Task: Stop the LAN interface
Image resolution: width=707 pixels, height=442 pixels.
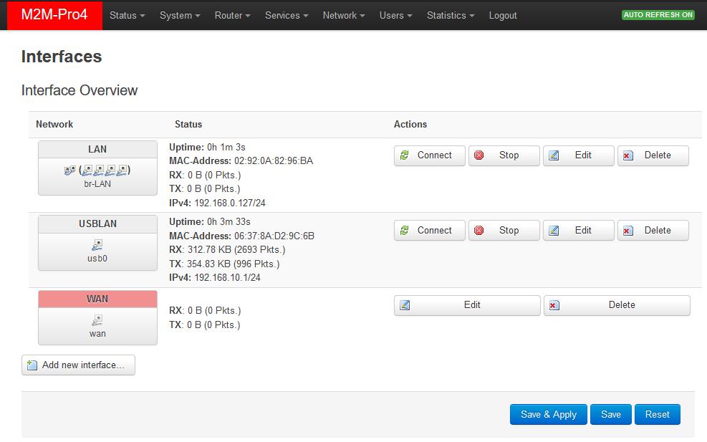Action: 504,155
